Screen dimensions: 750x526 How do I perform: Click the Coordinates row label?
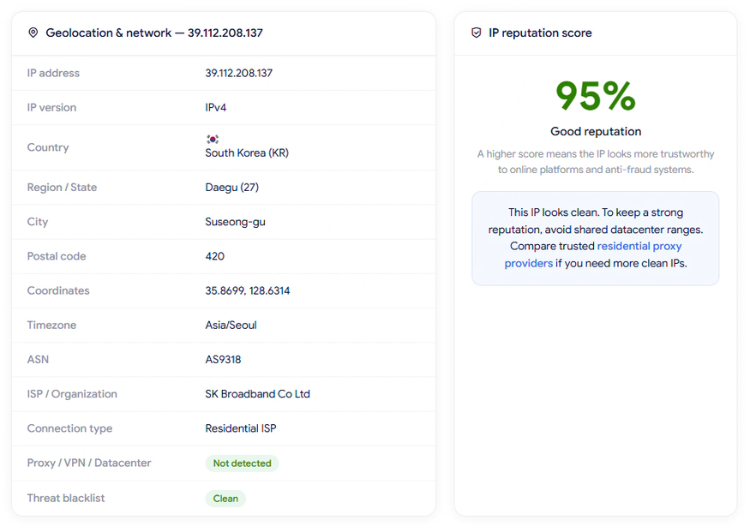coord(58,290)
